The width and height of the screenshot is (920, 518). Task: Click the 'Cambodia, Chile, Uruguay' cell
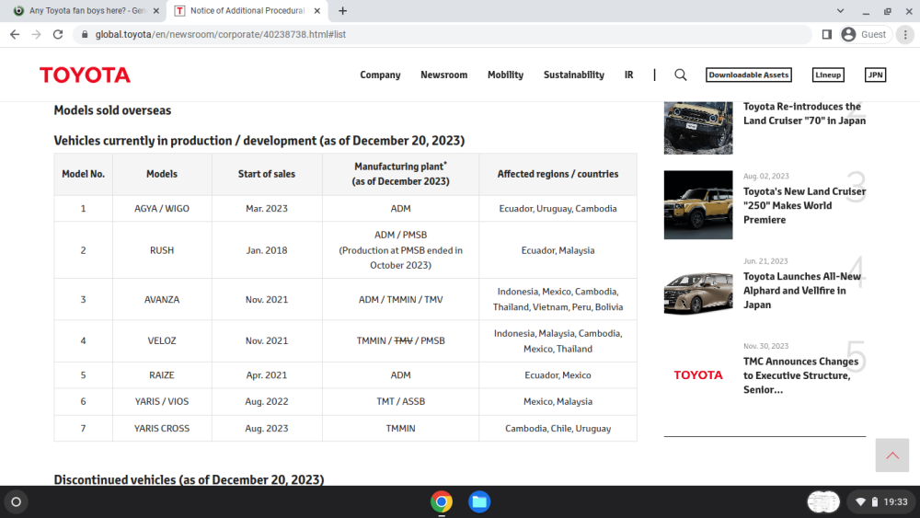tap(558, 429)
